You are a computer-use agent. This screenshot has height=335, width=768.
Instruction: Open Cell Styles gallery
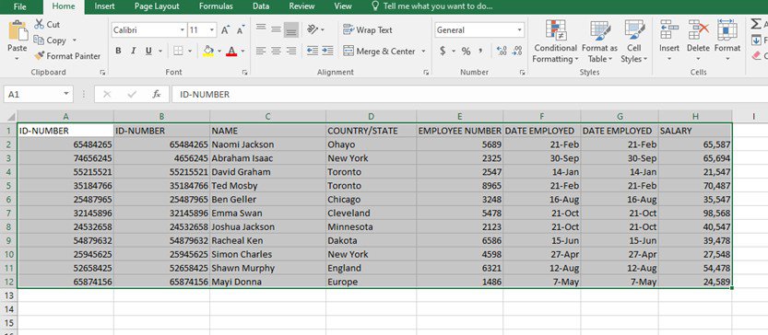[x=634, y=42]
